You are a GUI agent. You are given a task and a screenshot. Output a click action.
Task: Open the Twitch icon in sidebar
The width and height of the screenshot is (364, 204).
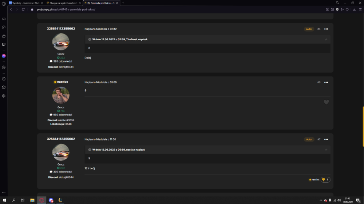4,44
